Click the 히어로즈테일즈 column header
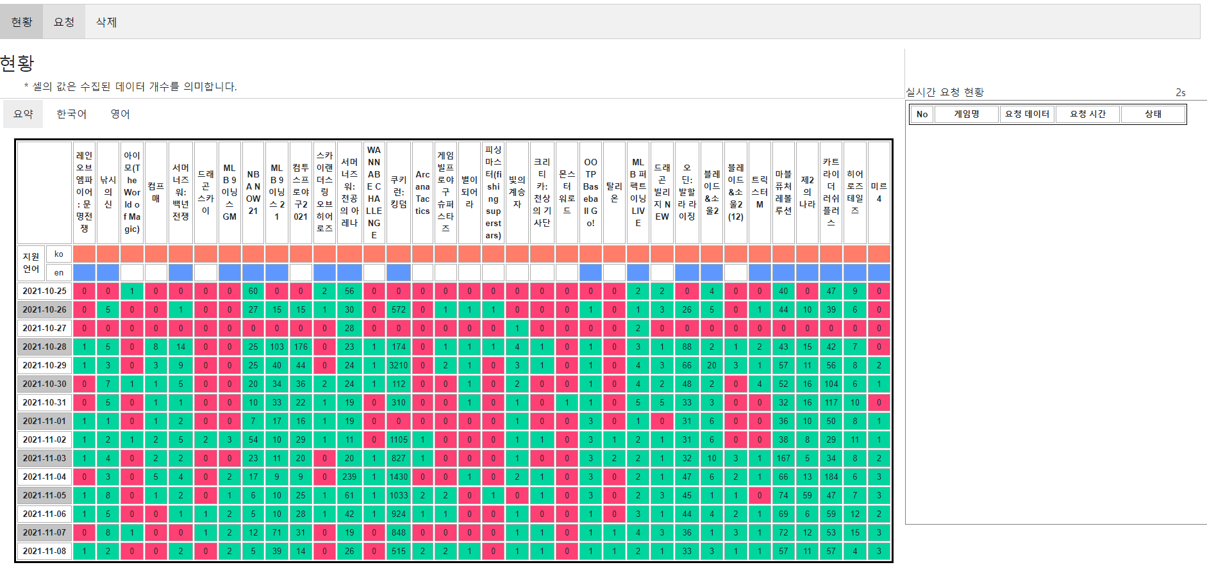Image resolution: width=1207 pixels, height=565 pixels. tap(854, 192)
